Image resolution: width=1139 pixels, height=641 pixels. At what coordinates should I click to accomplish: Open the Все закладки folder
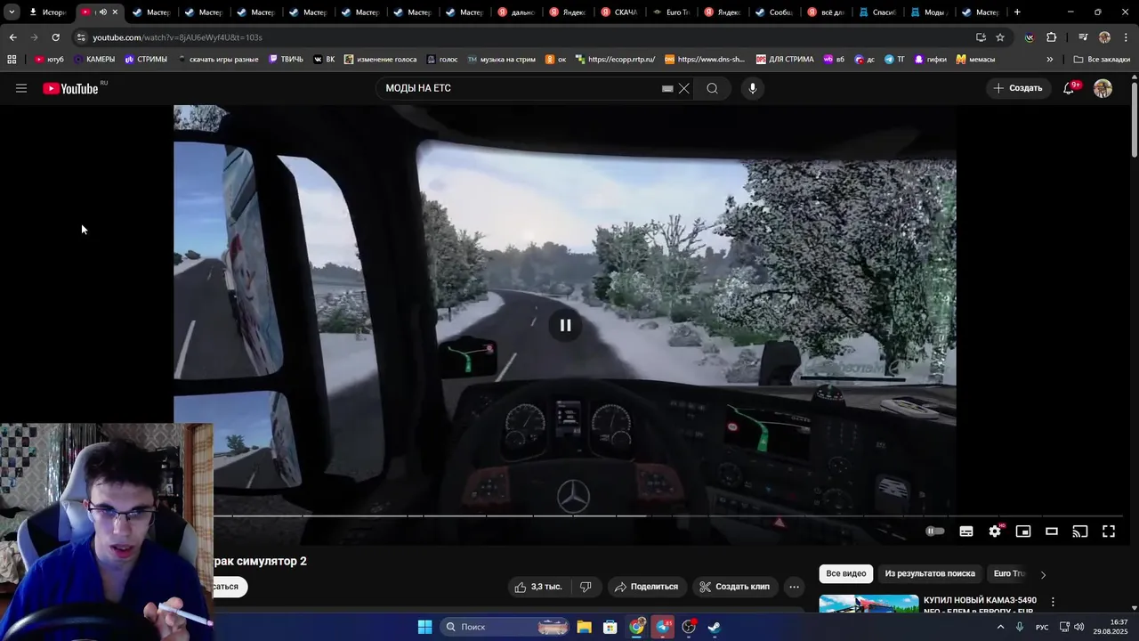click(1102, 60)
